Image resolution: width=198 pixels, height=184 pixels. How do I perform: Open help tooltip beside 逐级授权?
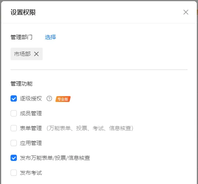tap(49, 98)
